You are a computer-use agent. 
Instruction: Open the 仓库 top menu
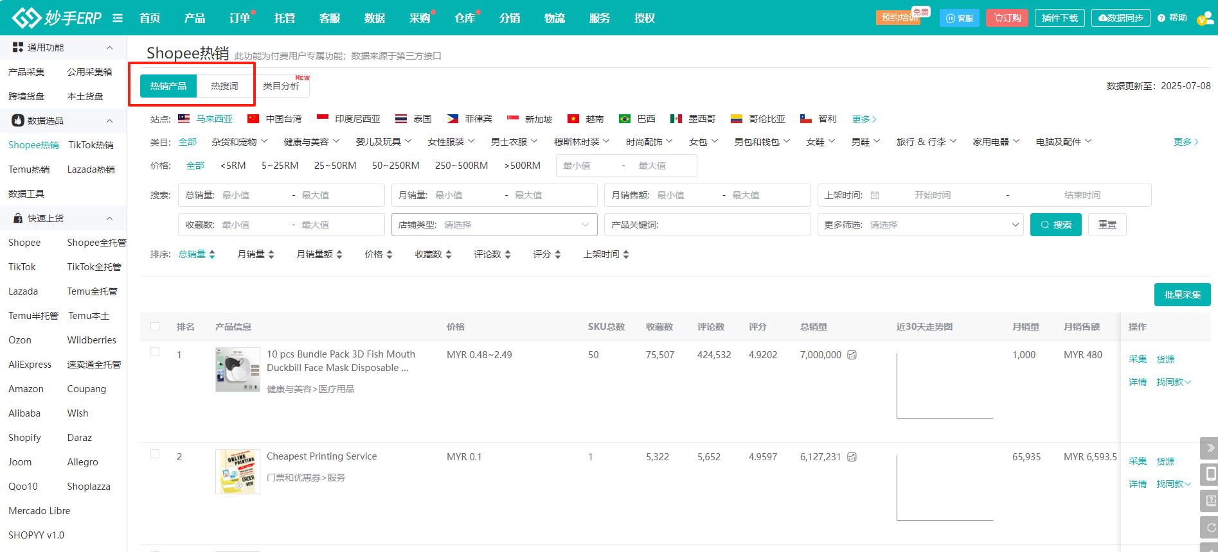[x=465, y=18]
